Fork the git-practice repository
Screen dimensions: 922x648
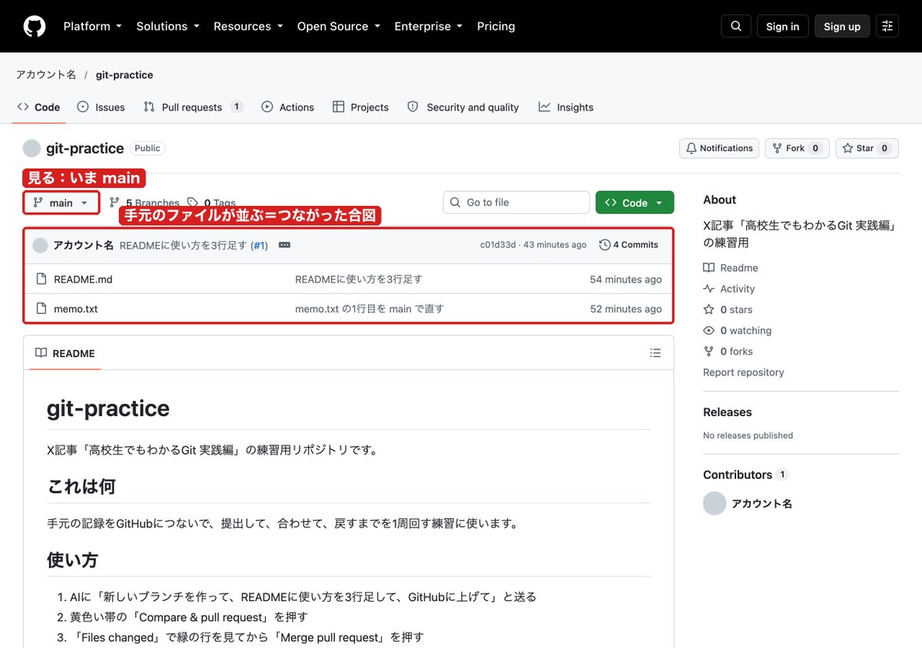pos(797,148)
